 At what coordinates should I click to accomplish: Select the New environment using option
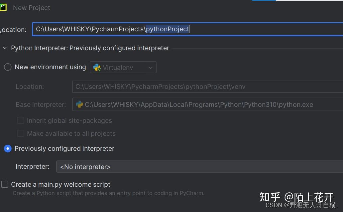[8, 67]
